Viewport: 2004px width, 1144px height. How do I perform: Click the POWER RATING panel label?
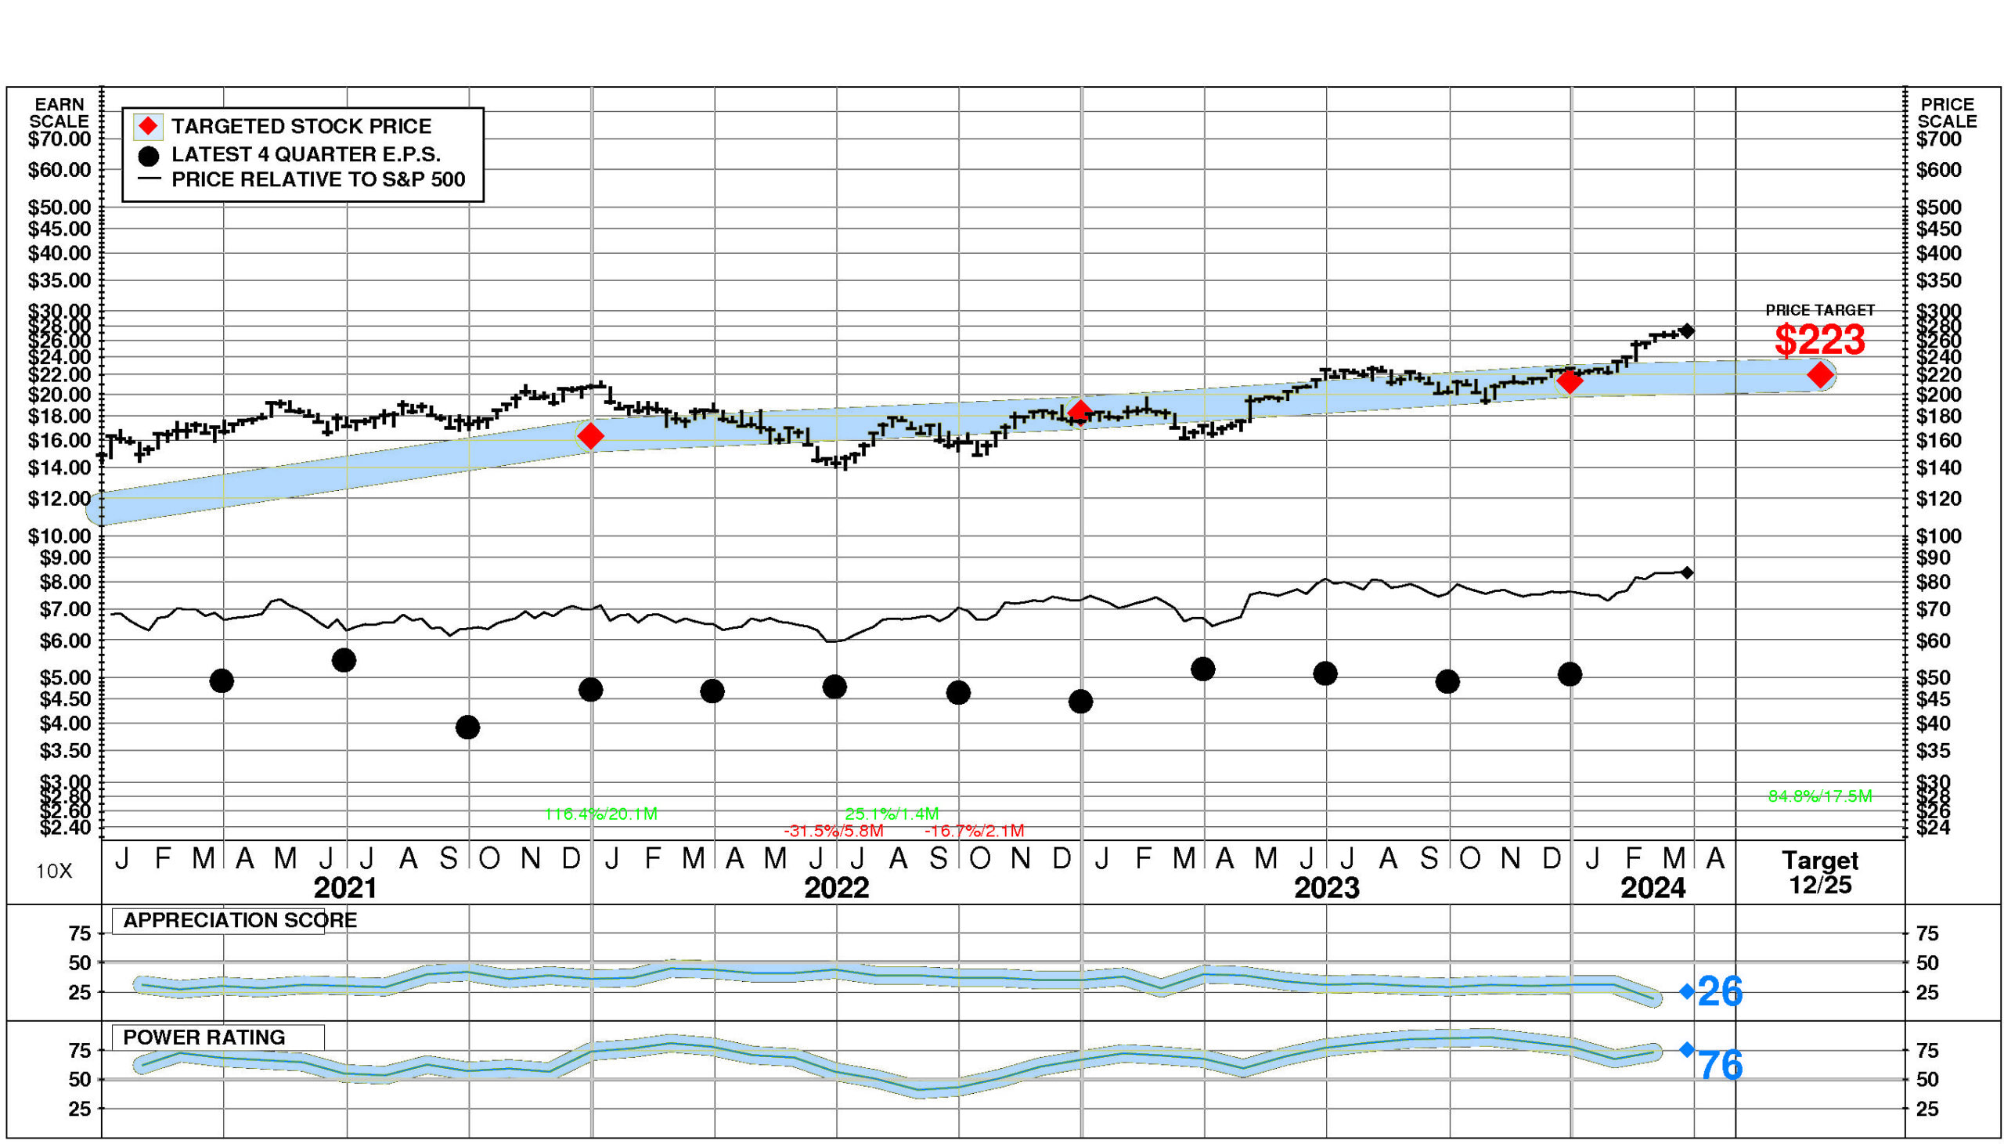[204, 1038]
